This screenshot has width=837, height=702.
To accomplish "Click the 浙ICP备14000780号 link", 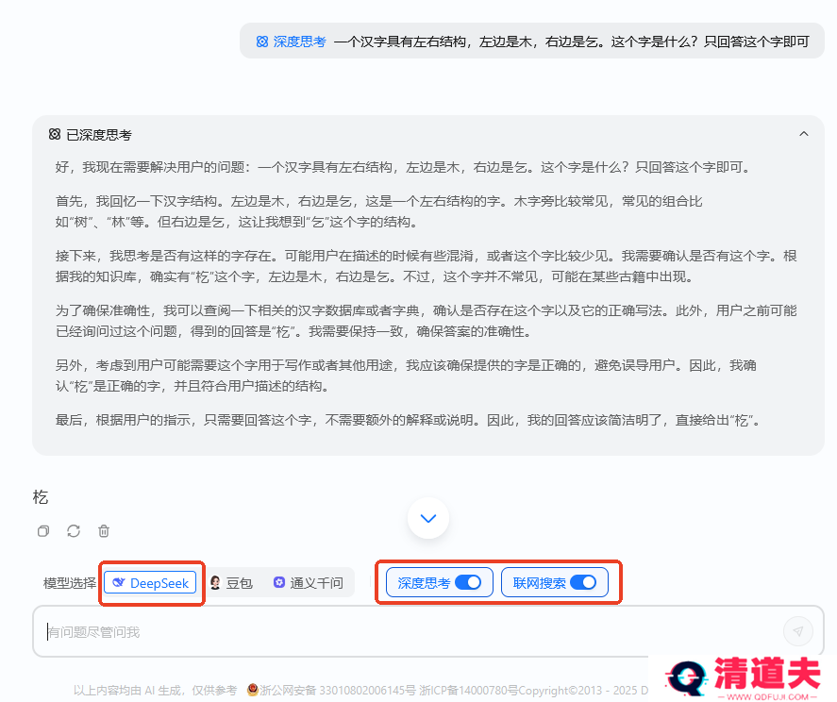I will (x=469, y=691).
